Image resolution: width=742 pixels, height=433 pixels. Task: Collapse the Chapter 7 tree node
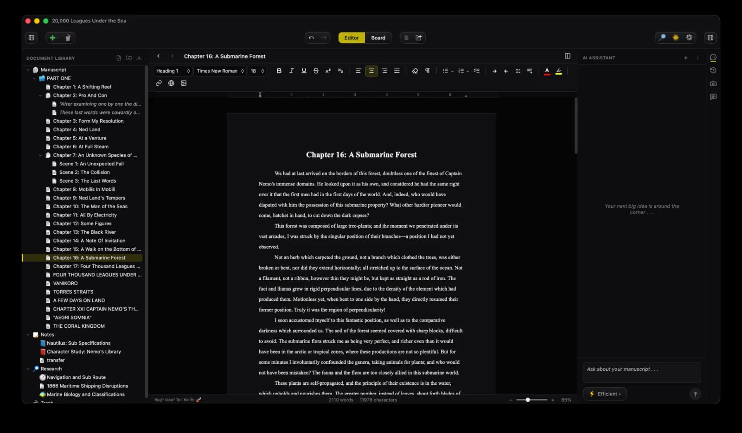click(x=40, y=155)
